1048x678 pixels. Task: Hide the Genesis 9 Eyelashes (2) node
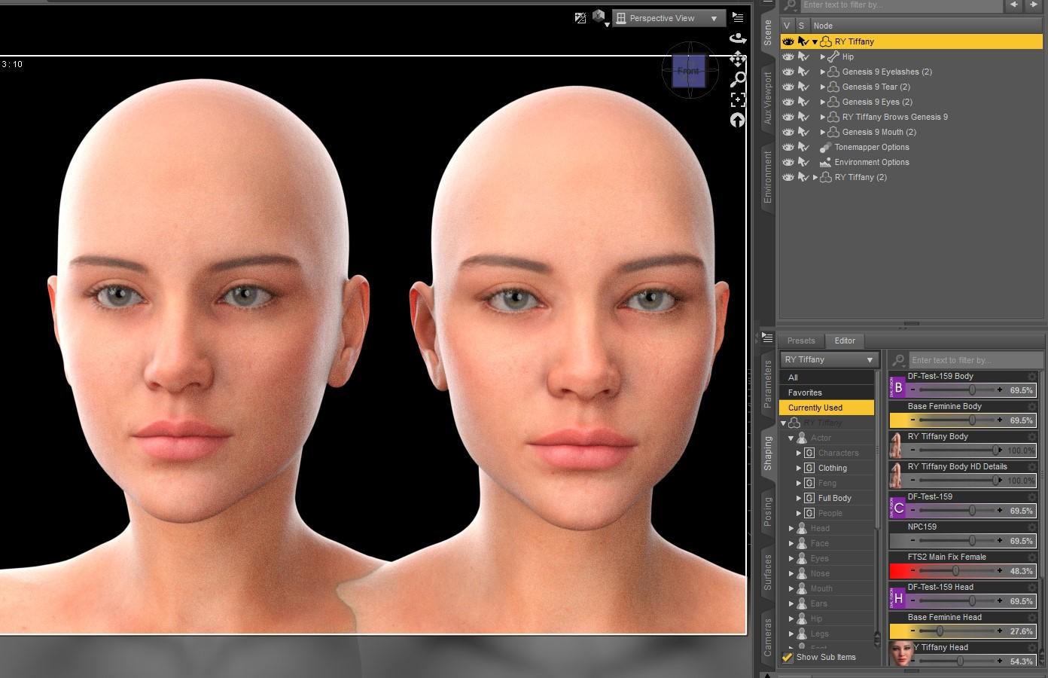(x=788, y=72)
